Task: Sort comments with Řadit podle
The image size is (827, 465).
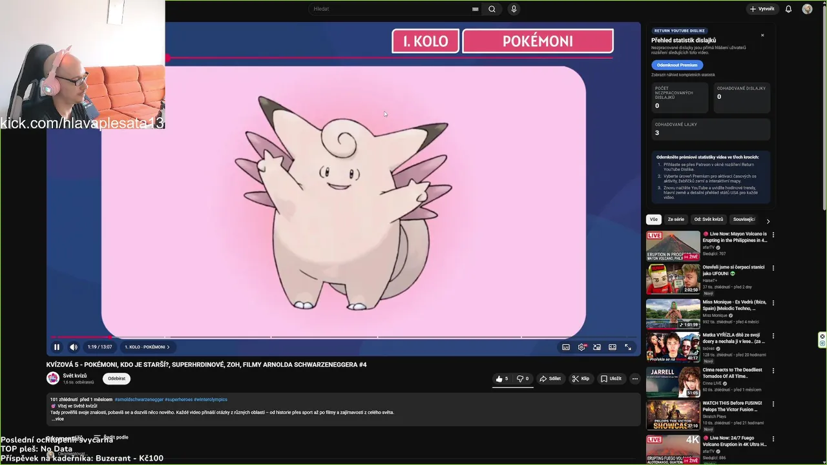Action: (x=110, y=437)
